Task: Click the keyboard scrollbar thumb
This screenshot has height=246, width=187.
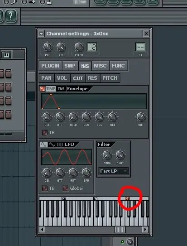Action: [x=120, y=230]
